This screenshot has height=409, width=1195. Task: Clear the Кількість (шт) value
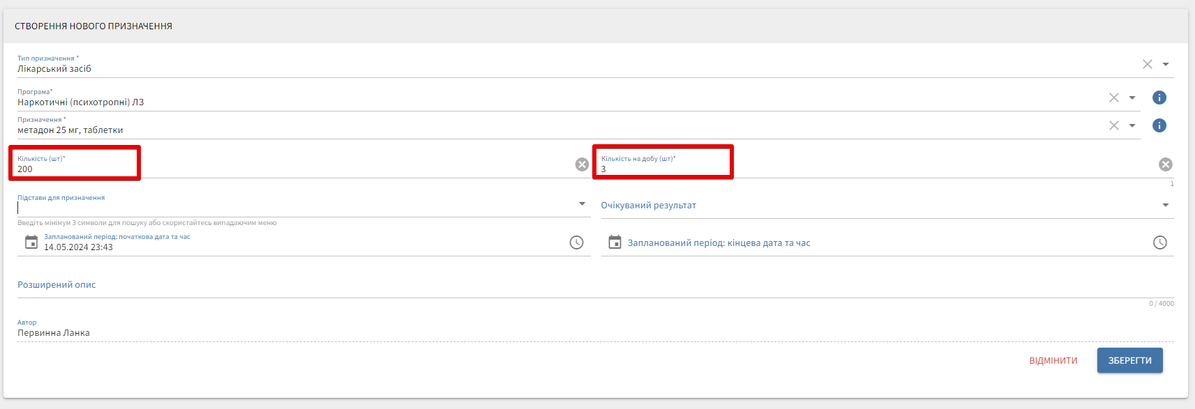(x=582, y=164)
